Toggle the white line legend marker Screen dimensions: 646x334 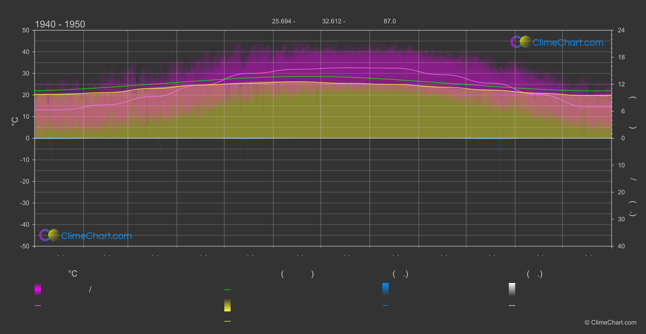point(512,305)
